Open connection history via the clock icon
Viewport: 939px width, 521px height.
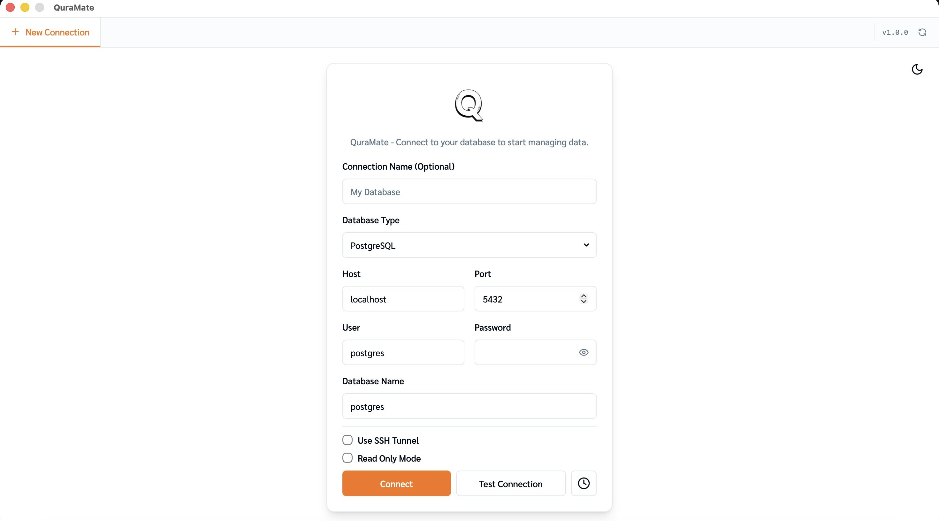pos(583,483)
